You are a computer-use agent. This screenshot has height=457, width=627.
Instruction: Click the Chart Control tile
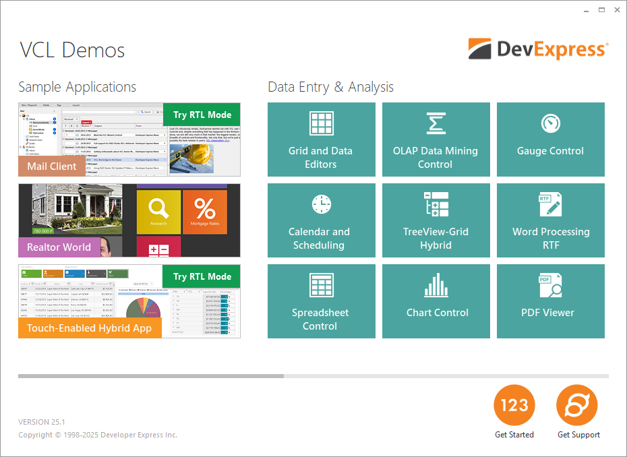[x=436, y=301]
